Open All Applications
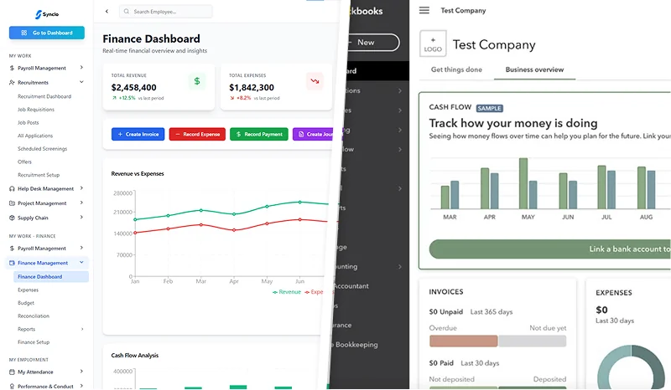This screenshot has width=671, height=390. pos(35,136)
